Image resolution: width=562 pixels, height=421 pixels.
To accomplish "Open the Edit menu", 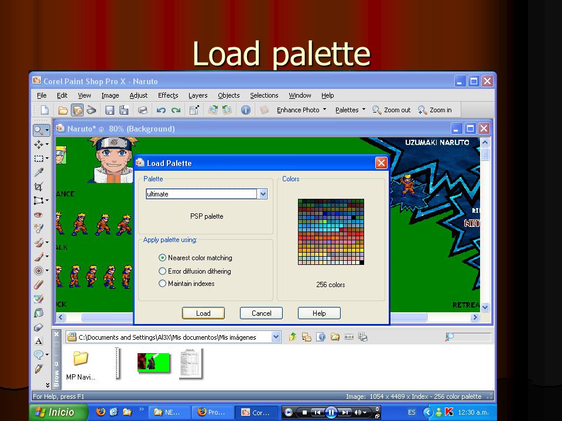I will click(62, 95).
